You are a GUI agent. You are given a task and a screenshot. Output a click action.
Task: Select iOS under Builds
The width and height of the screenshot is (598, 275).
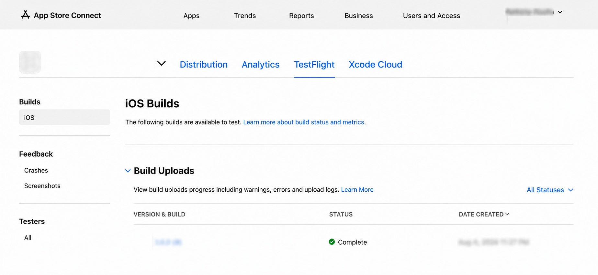pos(64,117)
